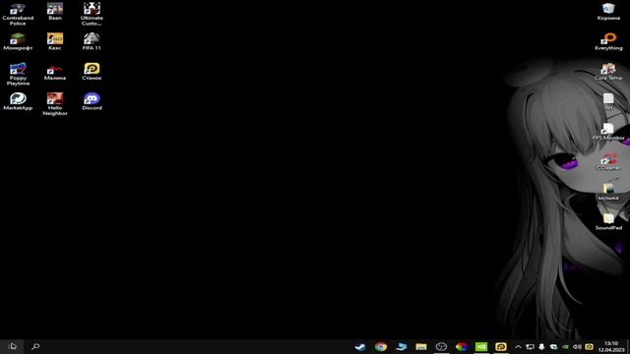Image resolution: width=630 pixels, height=354 pixels.
Task: Select the blank text file icon on desktop
Action: point(608,101)
